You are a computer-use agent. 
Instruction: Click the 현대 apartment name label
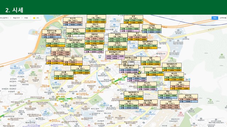tap(129, 102)
